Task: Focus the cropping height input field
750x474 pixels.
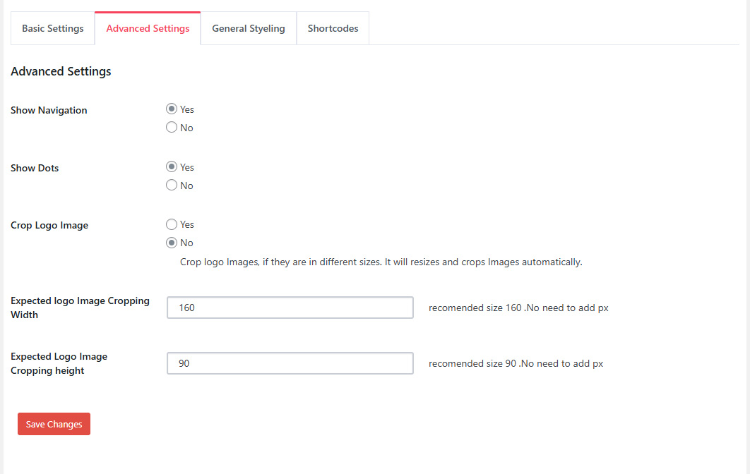Action: (x=290, y=363)
